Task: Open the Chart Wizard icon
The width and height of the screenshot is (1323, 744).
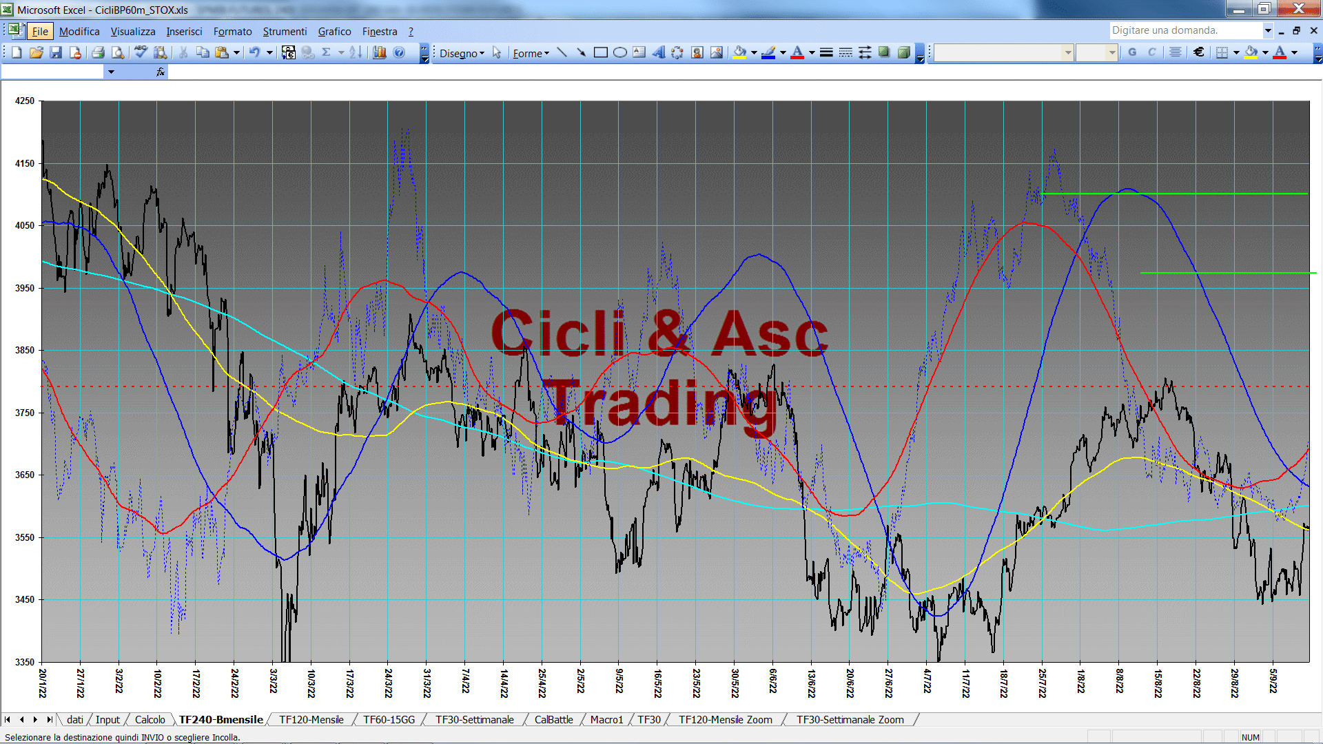Action: 379,52
